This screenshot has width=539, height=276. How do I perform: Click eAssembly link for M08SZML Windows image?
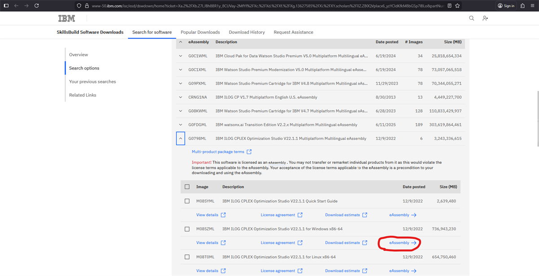click(399, 243)
